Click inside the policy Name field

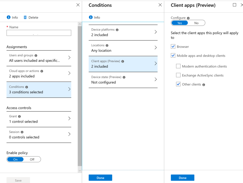[x=39, y=33]
